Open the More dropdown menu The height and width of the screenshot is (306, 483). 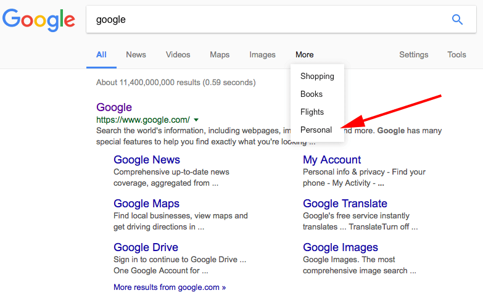pos(304,55)
